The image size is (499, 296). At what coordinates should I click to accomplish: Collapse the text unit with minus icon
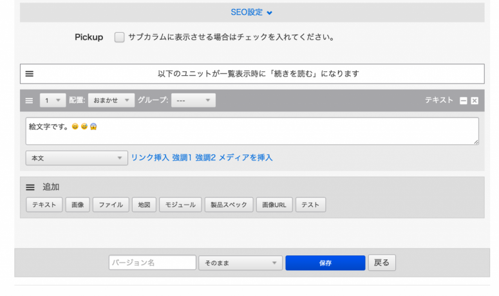463,101
